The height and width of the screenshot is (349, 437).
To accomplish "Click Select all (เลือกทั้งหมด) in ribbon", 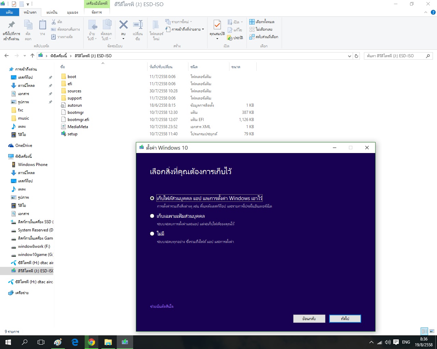I will tap(262, 22).
